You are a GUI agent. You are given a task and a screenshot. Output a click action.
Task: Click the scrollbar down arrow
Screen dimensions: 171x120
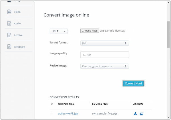(x=169, y=117)
